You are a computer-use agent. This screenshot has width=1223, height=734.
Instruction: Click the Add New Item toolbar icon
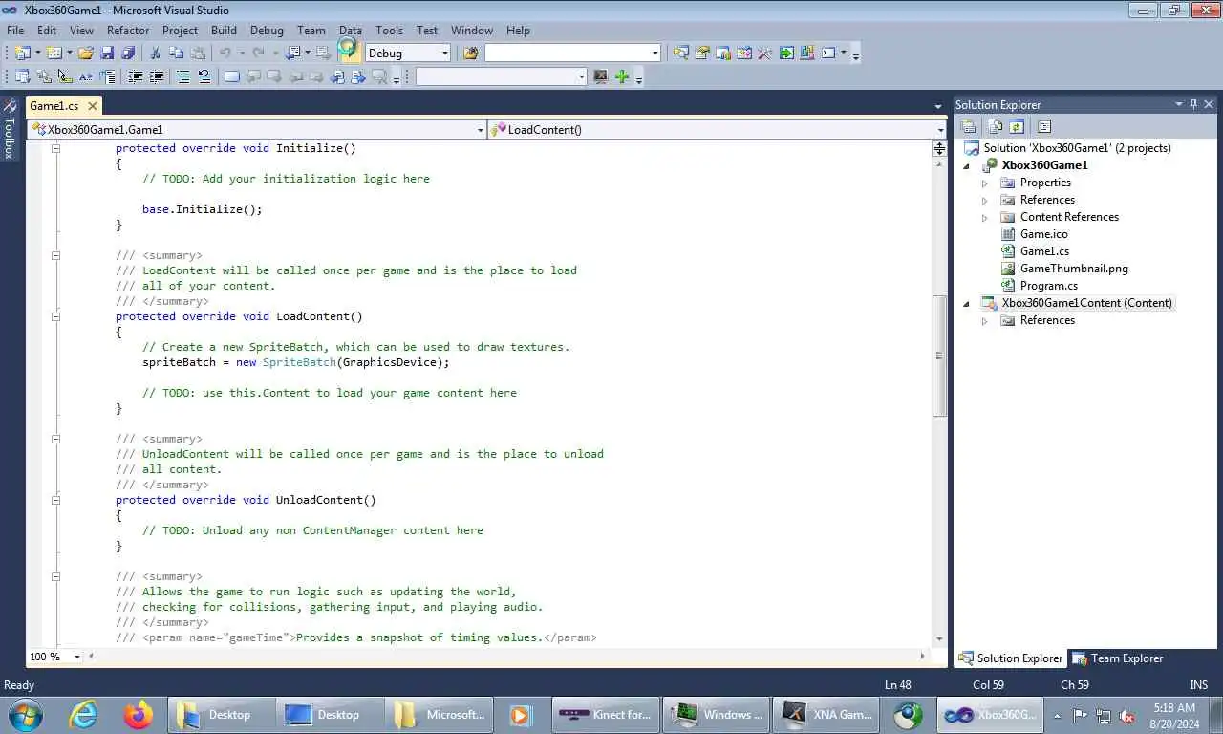[x=54, y=53]
